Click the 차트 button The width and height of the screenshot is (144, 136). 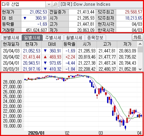pos(138,37)
